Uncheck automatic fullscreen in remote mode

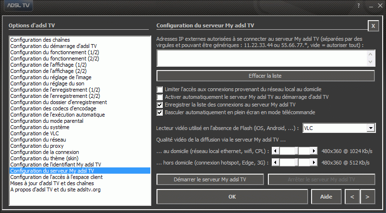click(x=160, y=112)
